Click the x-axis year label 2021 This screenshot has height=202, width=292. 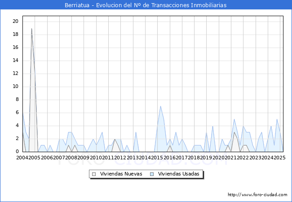pos(231,158)
